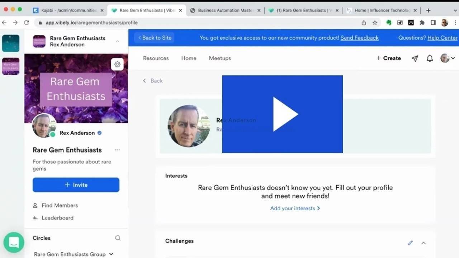Viewport: 459px width, 258px height.
Task: Click Back to Site button
Action: point(155,38)
